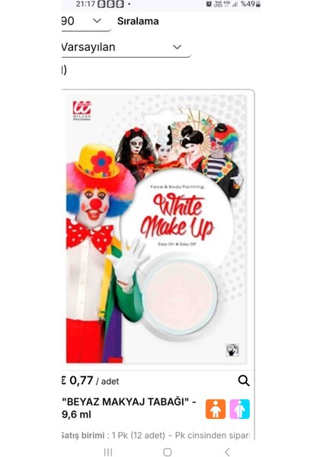The height and width of the screenshot is (457, 323).
Task: Tap the Widmann Milano logo on package
Action: (82, 110)
